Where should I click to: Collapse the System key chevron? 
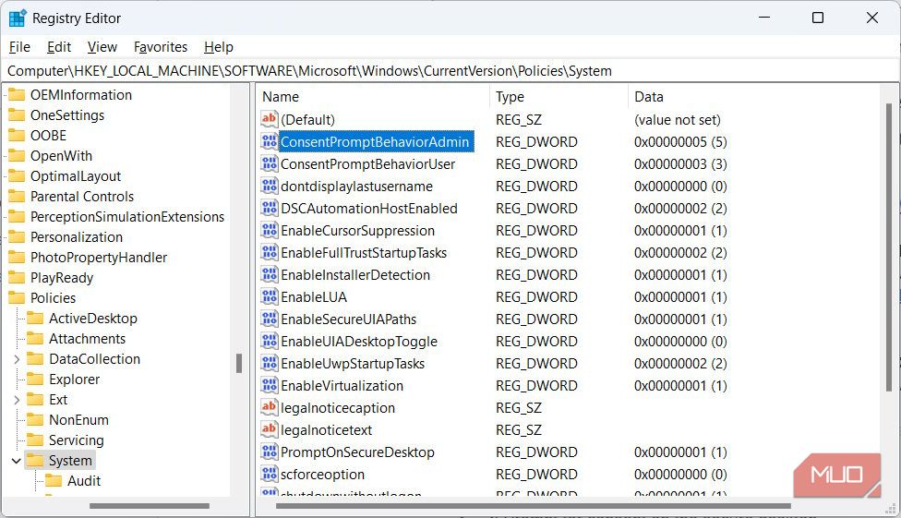(x=17, y=461)
